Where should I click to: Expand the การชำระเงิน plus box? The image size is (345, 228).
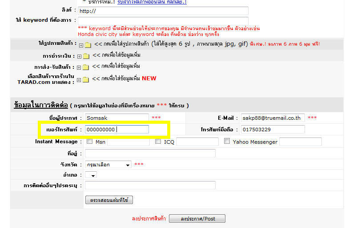pyautogui.click(x=79, y=56)
